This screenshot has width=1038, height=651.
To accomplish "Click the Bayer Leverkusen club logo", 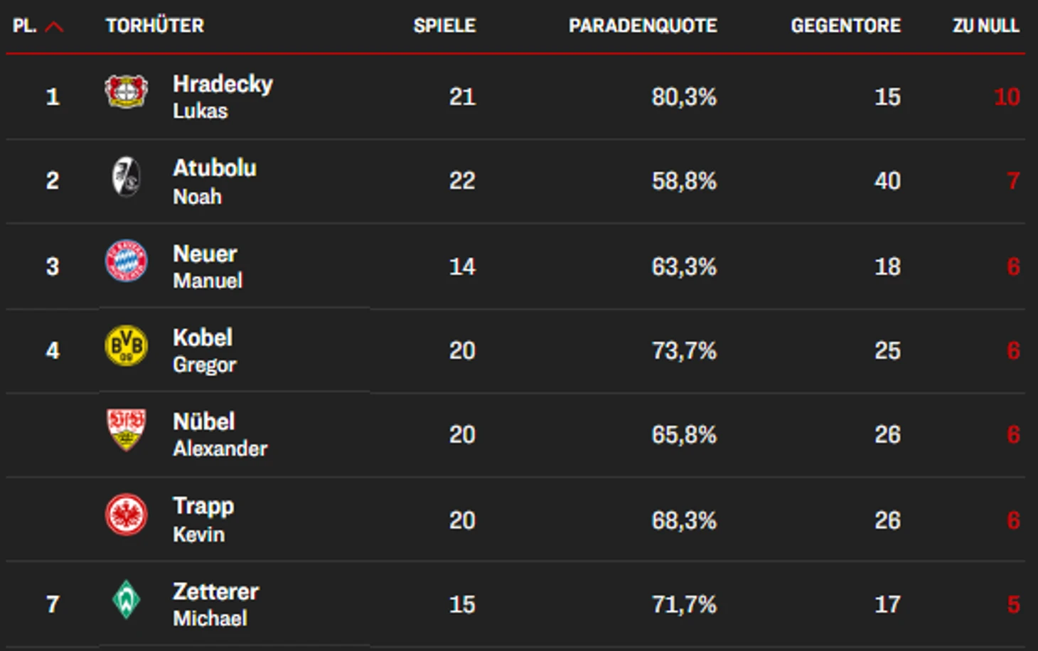I will tap(126, 92).
